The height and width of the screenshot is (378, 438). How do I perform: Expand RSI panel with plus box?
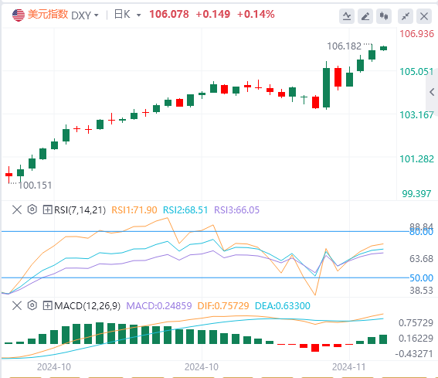[47, 209]
